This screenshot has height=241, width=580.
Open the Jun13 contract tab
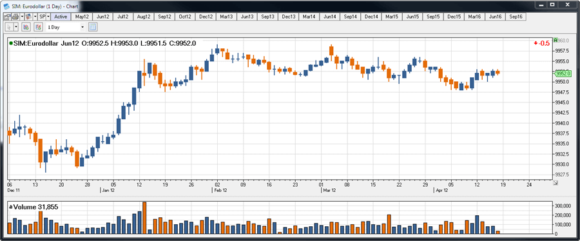point(247,17)
